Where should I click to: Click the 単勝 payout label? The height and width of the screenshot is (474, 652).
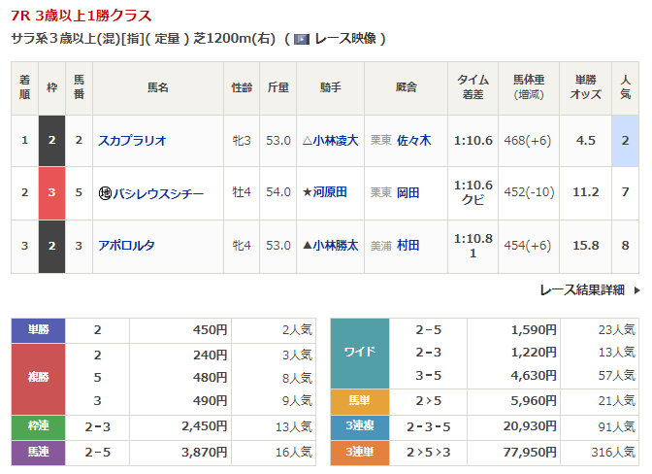coord(37,330)
